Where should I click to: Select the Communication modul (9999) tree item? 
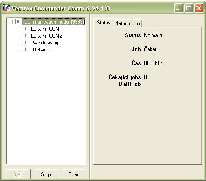[x=53, y=22]
